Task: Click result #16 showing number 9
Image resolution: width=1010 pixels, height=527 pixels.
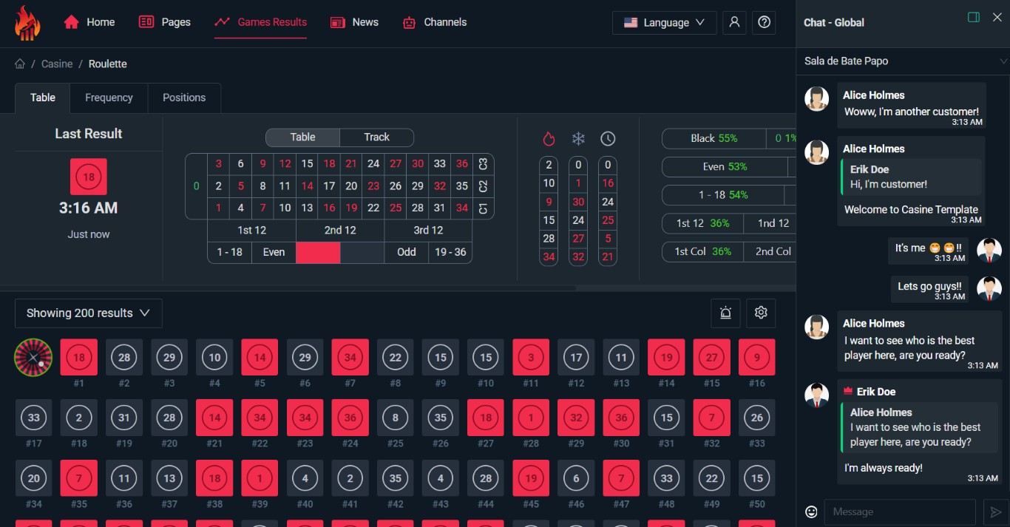Action: pos(756,358)
